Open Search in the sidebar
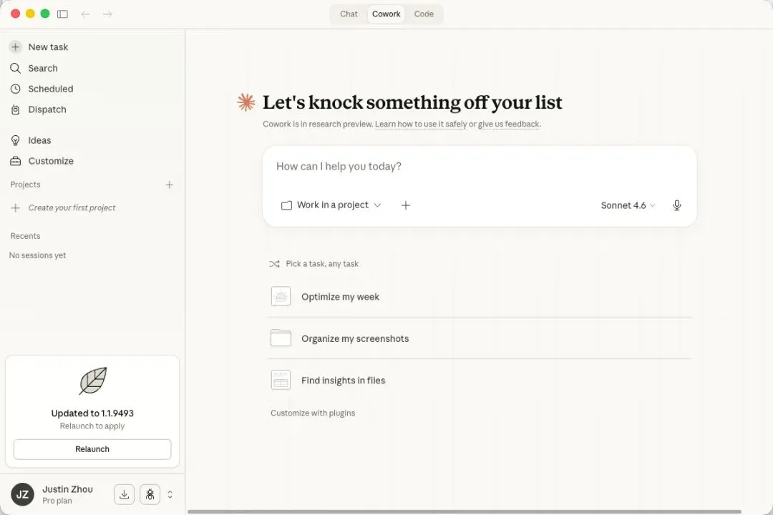This screenshot has height=515, width=773. [42, 69]
